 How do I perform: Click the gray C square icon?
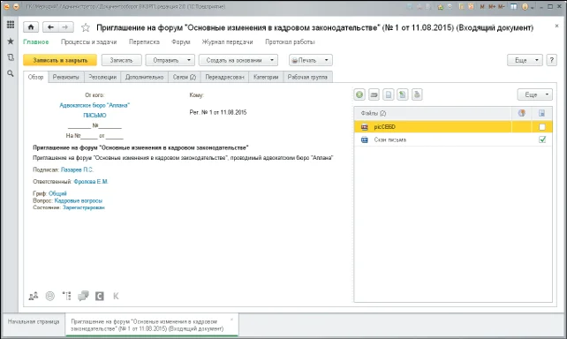click(100, 297)
